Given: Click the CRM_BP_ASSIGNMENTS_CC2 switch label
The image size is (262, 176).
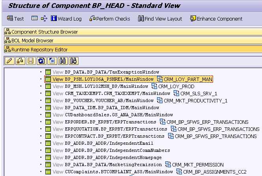Looking at the screenshot, I should click(215, 172).
